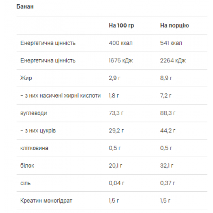Viewport: 213px width, 213px height.
Task: Click the Креатин моногідрат row label
Action: pyautogui.click(x=46, y=201)
